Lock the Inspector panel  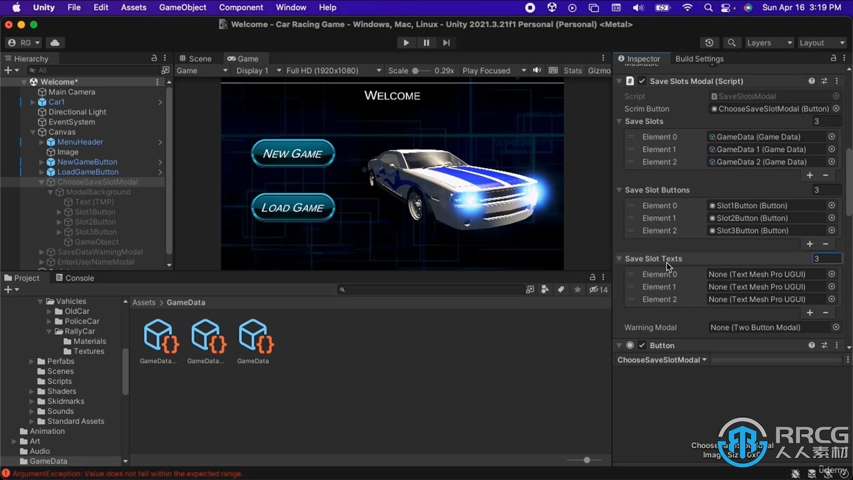[x=833, y=59]
